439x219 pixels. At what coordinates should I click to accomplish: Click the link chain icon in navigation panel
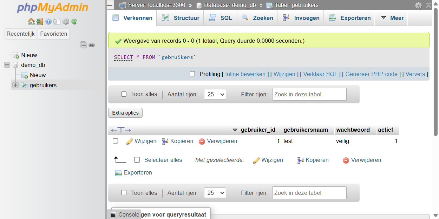(x=92, y=45)
